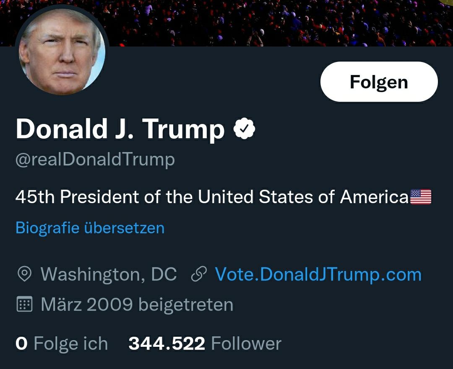Open the Vote.DonaldJTrump.com website link
Viewport: 453px width, 369px height.
pyautogui.click(x=318, y=274)
